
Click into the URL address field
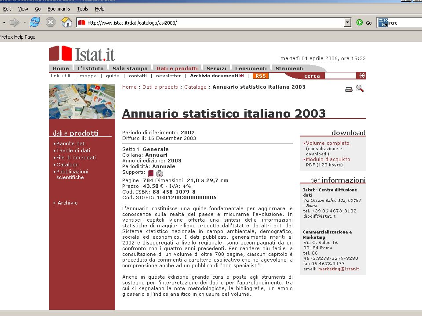[x=214, y=22]
